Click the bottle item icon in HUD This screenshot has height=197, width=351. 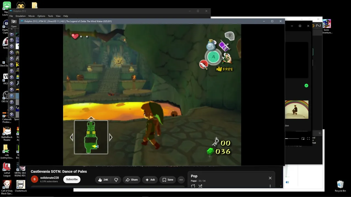point(211,45)
